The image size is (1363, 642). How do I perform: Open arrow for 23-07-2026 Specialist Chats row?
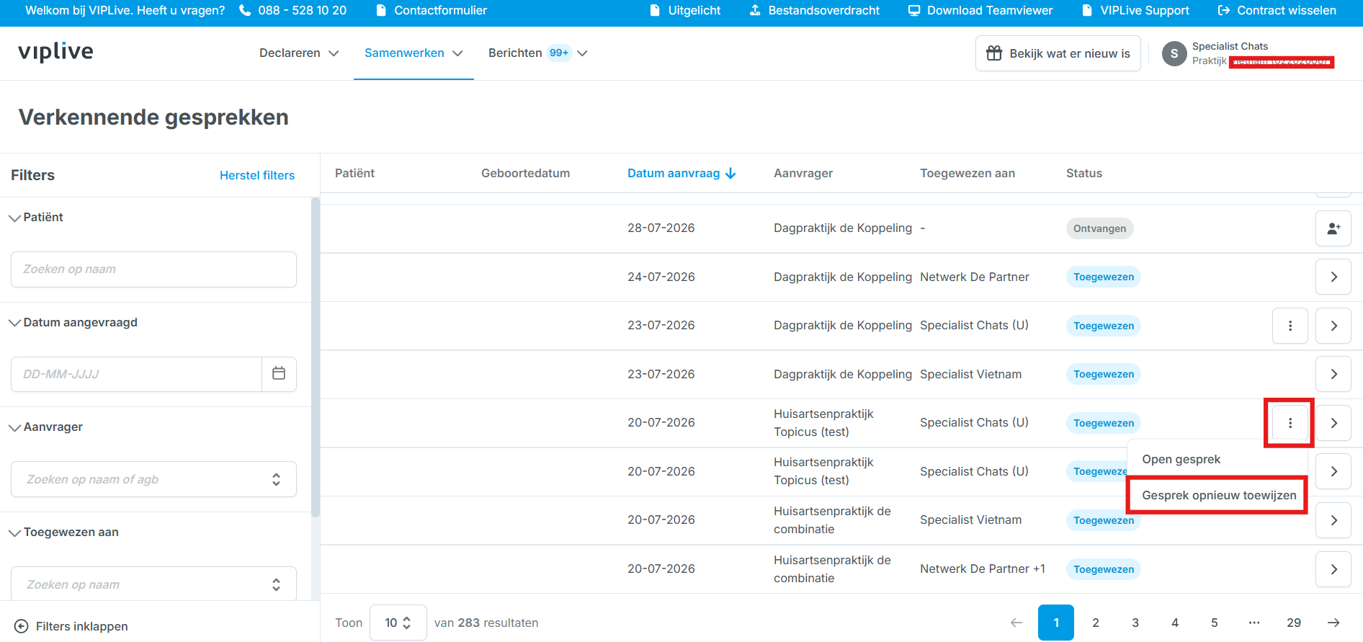pyautogui.click(x=1333, y=326)
